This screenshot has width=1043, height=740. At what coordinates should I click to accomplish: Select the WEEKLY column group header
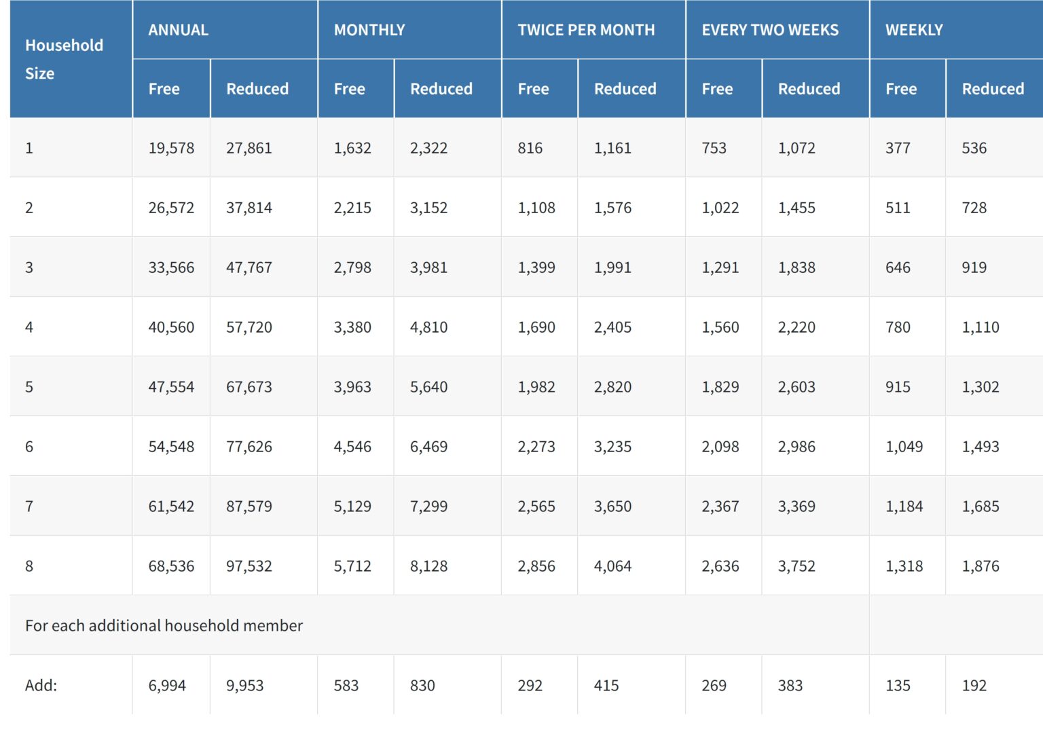coord(914,30)
